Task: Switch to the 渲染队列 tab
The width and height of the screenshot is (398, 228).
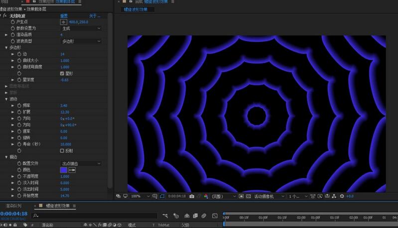Action: tap(13, 206)
